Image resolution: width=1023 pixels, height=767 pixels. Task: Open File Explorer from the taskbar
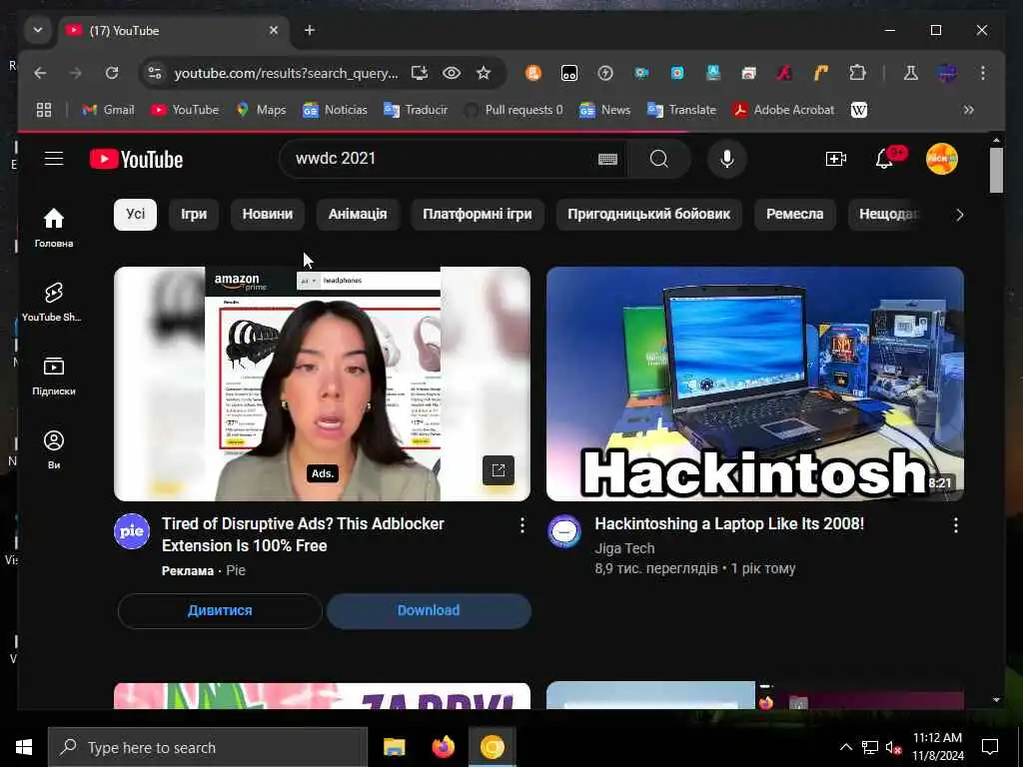coord(394,747)
